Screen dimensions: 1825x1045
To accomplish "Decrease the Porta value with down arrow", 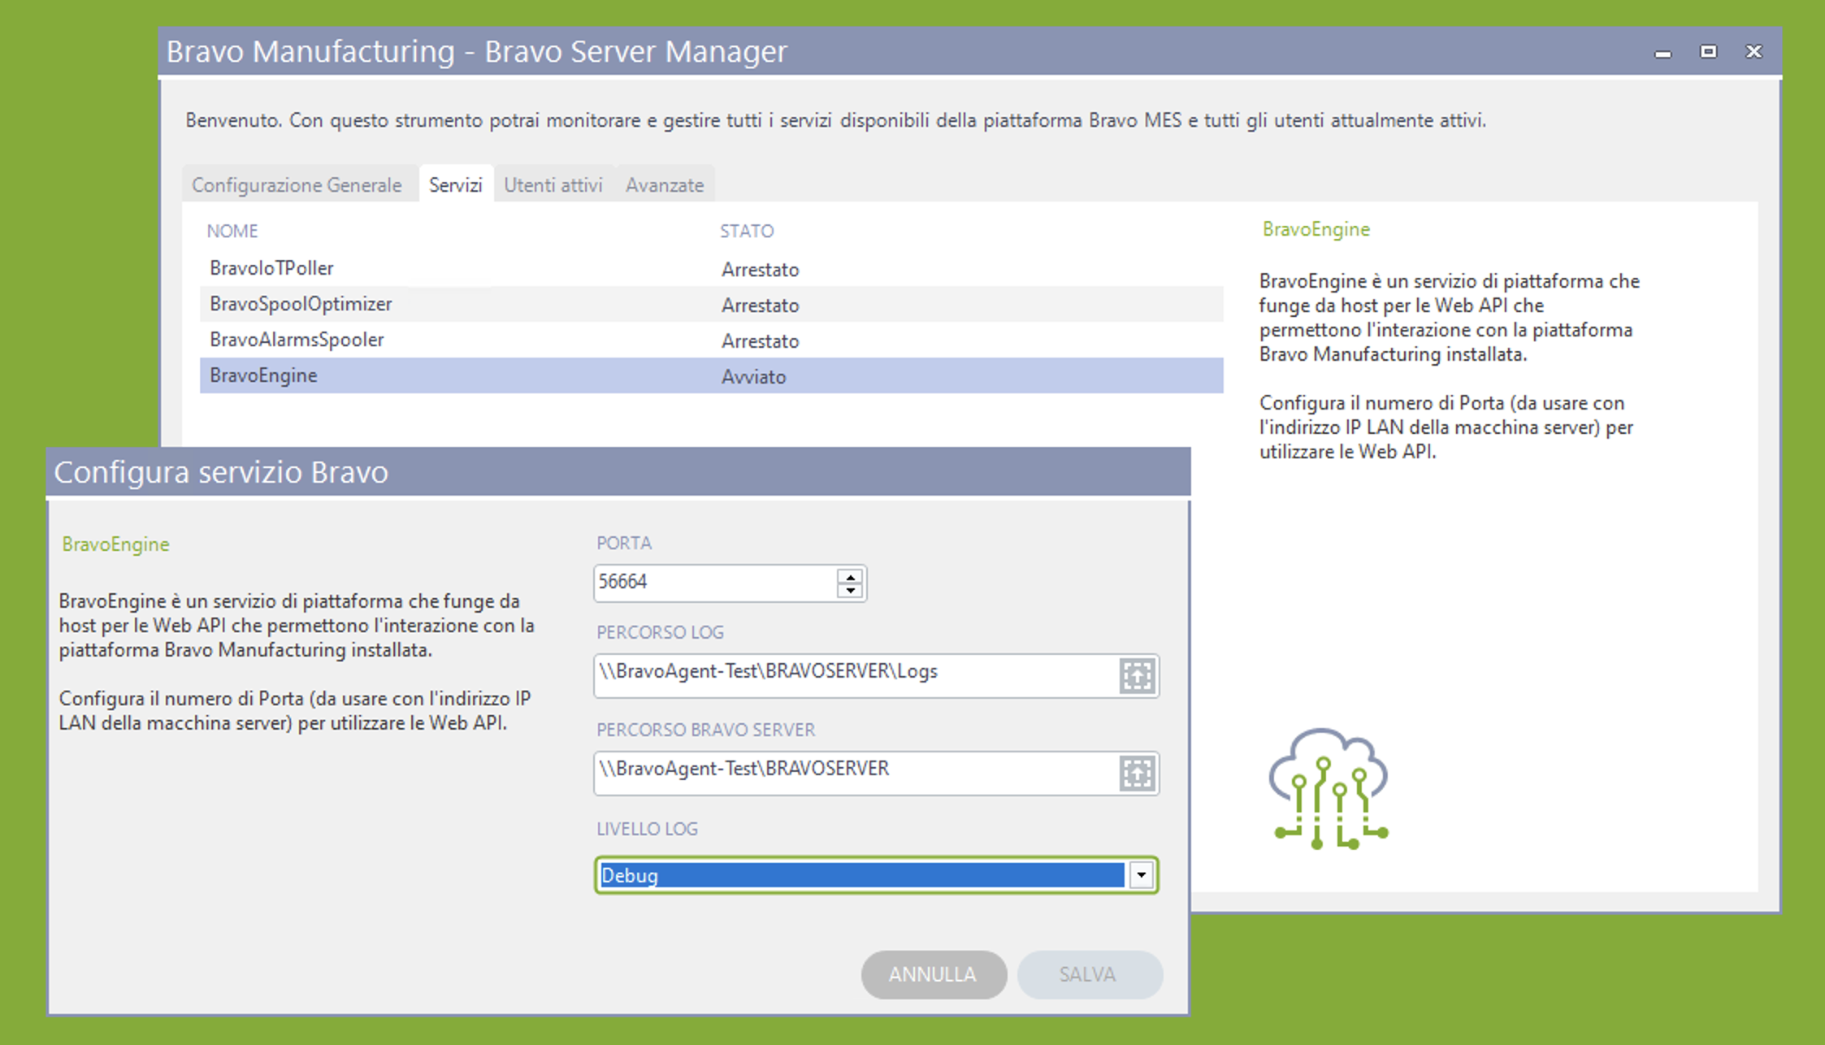I will (850, 590).
